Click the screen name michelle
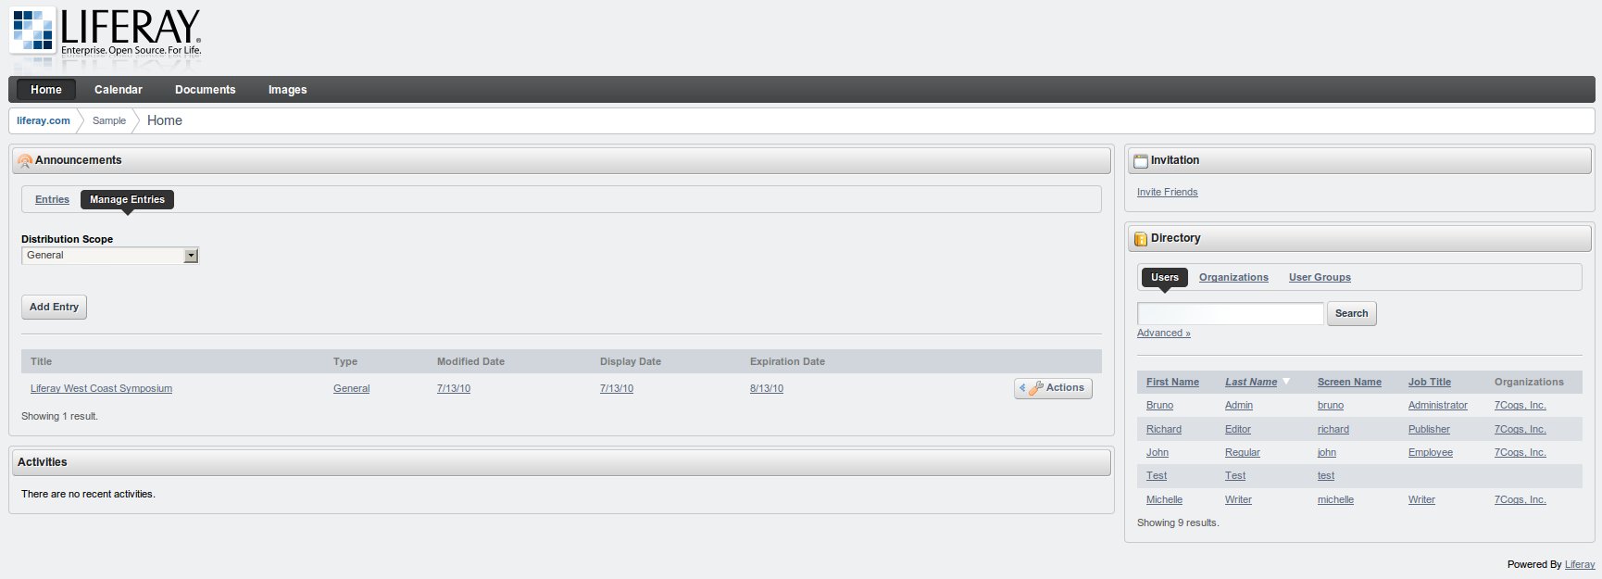The image size is (1602, 579). [x=1335, y=500]
